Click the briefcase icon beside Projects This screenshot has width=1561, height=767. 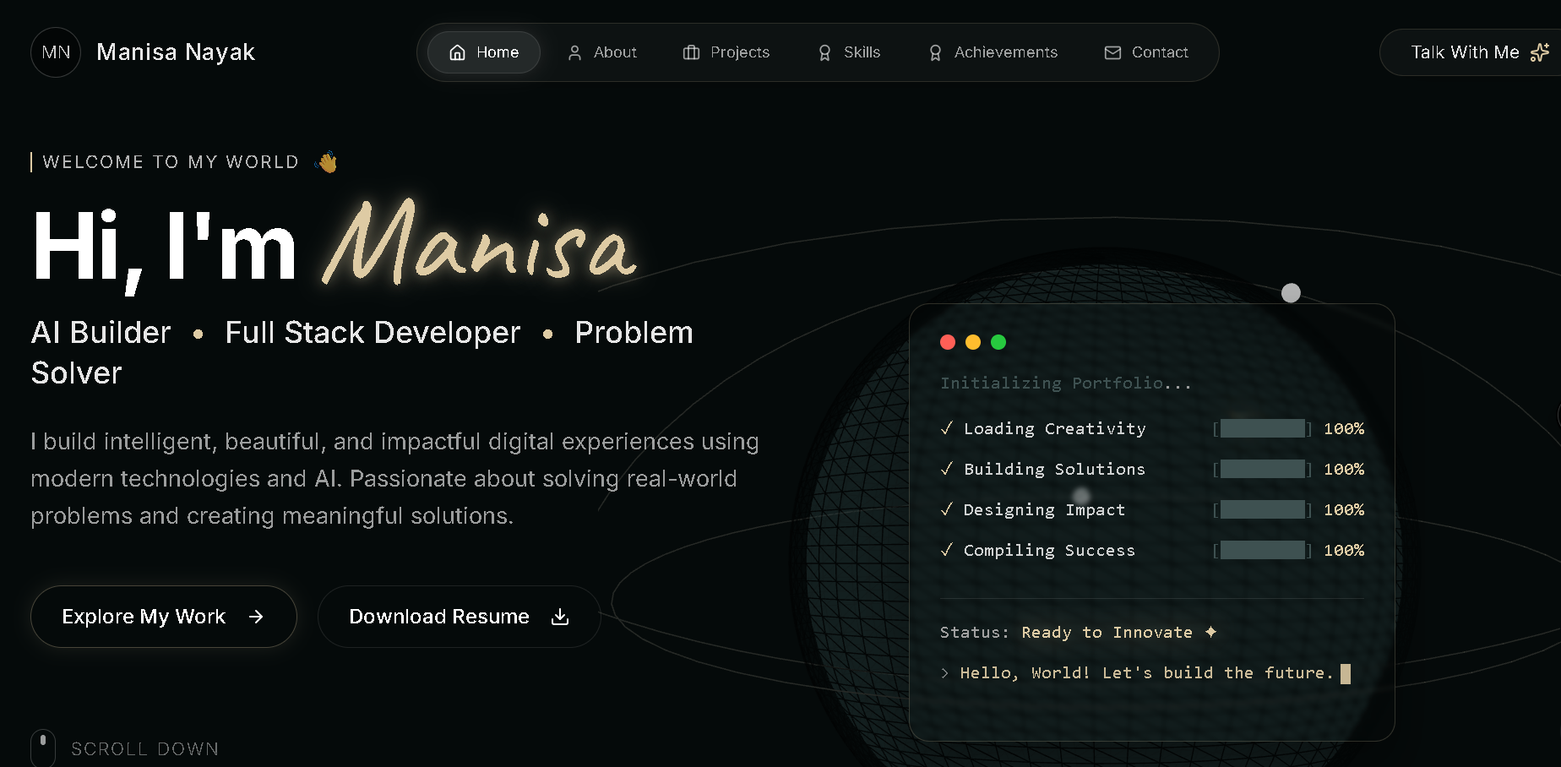tap(691, 52)
